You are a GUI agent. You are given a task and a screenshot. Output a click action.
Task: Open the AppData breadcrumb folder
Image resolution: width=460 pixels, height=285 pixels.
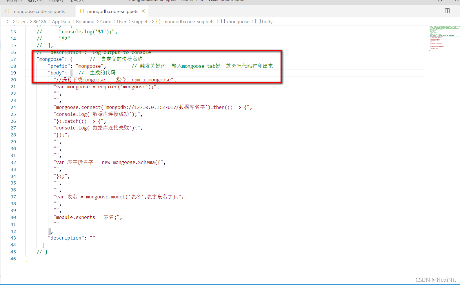click(x=61, y=21)
